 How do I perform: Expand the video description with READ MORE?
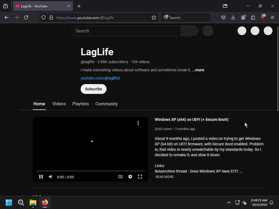(x=165, y=177)
